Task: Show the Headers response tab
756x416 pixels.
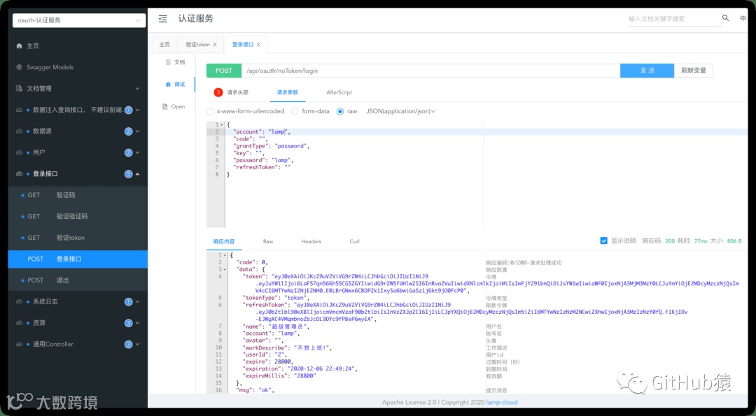Action: [x=311, y=241]
